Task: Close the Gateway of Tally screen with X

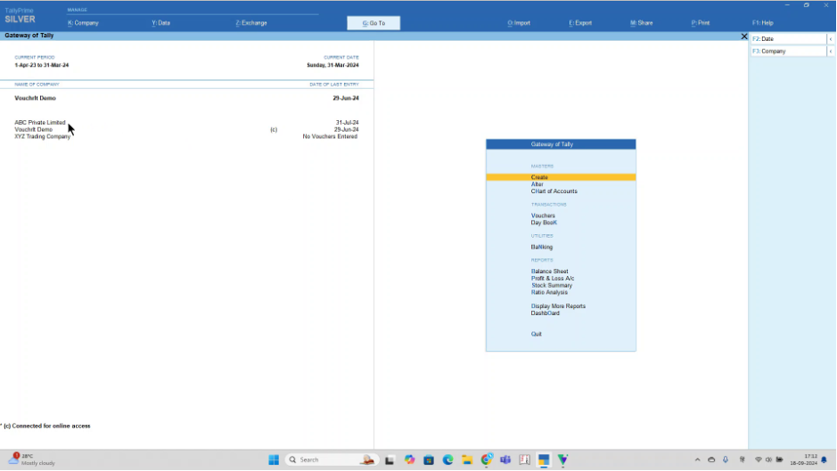Action: tap(744, 37)
